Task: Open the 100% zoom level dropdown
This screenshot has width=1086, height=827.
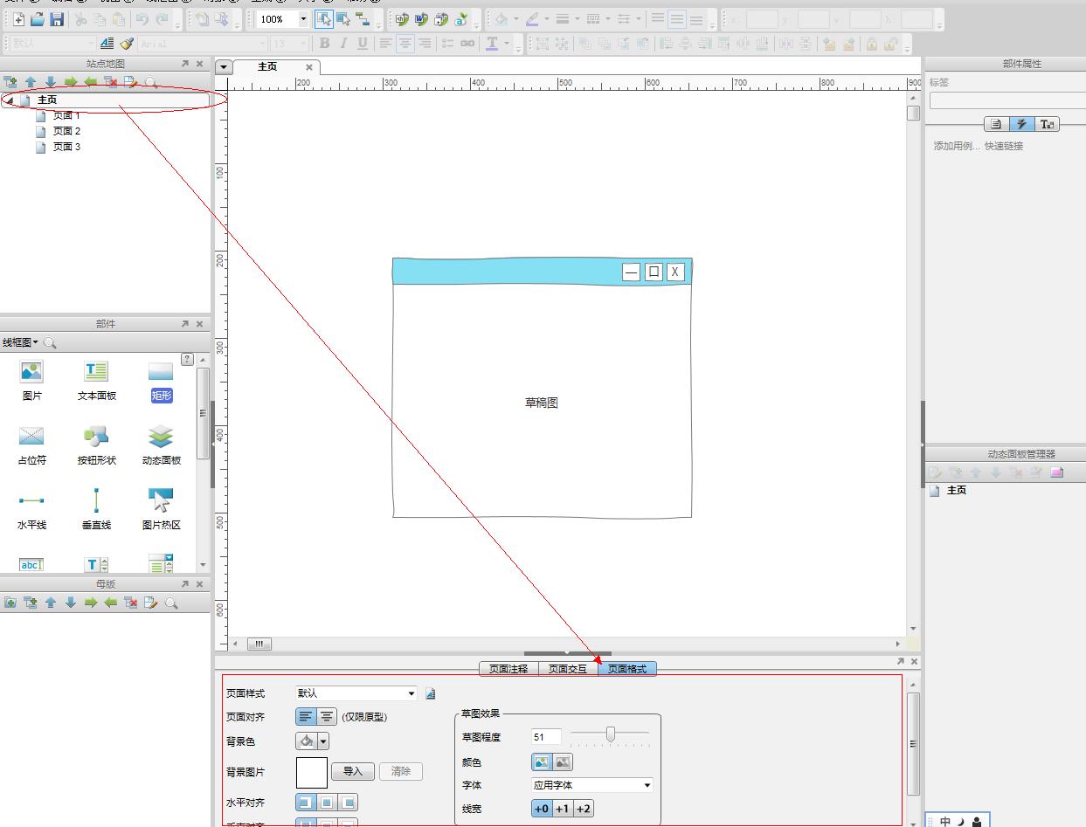Action: tap(303, 19)
